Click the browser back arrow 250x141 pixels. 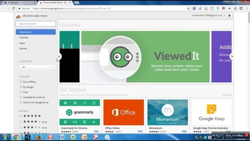(x=4, y=9)
